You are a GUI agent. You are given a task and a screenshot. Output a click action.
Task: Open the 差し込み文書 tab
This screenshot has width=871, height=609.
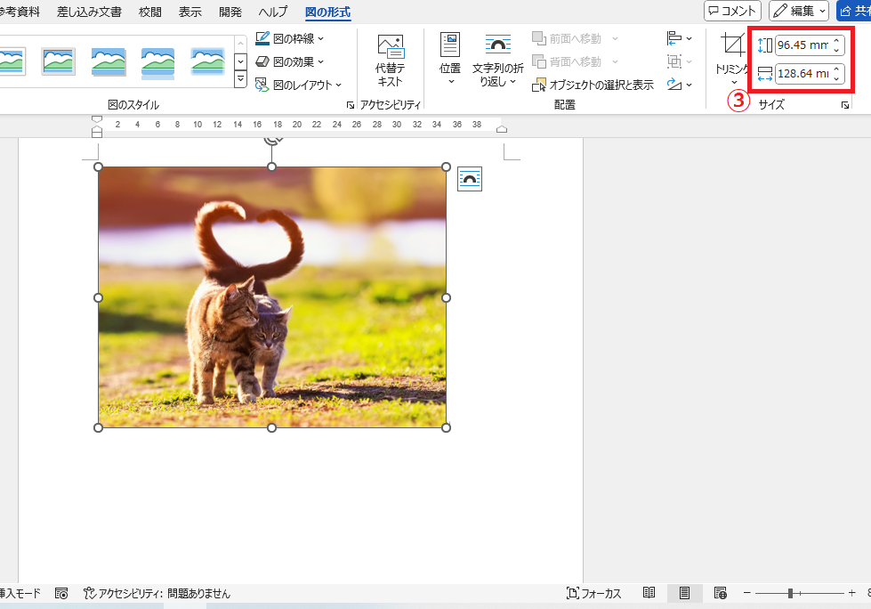tap(89, 12)
